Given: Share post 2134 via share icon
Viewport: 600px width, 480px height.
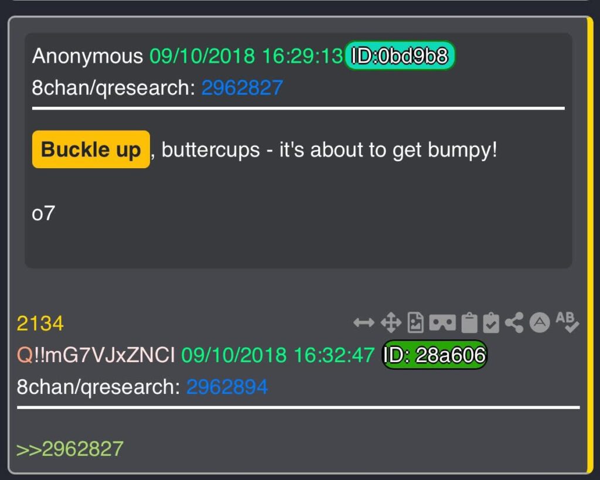Looking at the screenshot, I should coord(514,323).
